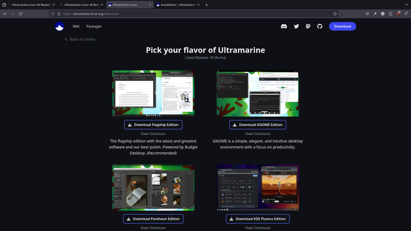Image resolution: width=411 pixels, height=231 pixels.
Task: Click Download KDE Plasma Edition button
Action: 258,219
